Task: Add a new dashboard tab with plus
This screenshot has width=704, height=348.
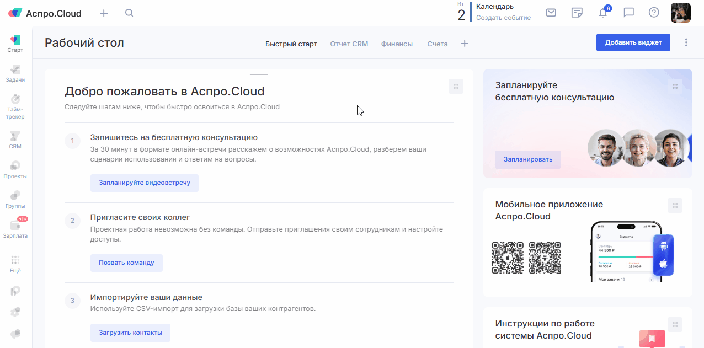Action: click(465, 44)
